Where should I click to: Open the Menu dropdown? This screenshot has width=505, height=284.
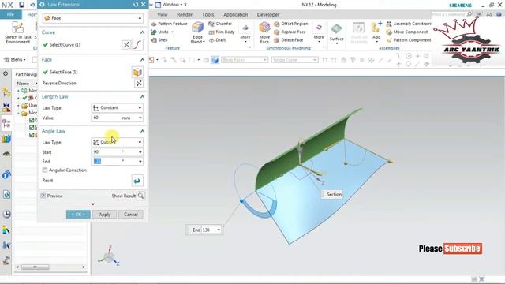(14, 60)
